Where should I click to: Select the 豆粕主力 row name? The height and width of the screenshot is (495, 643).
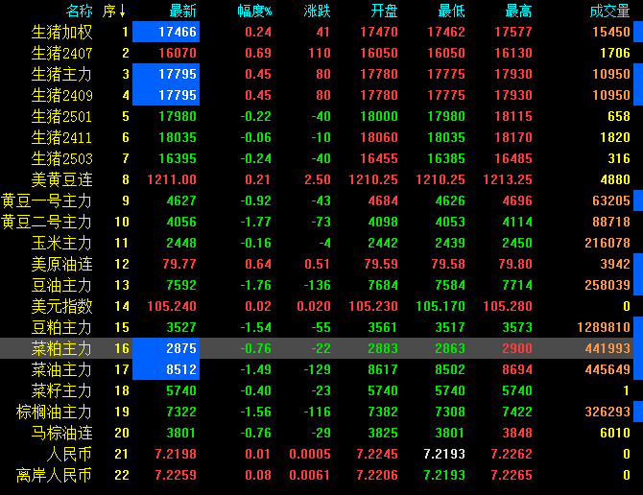(62, 327)
